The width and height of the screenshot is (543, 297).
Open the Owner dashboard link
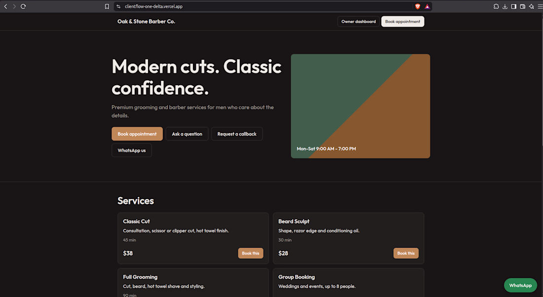click(358, 21)
